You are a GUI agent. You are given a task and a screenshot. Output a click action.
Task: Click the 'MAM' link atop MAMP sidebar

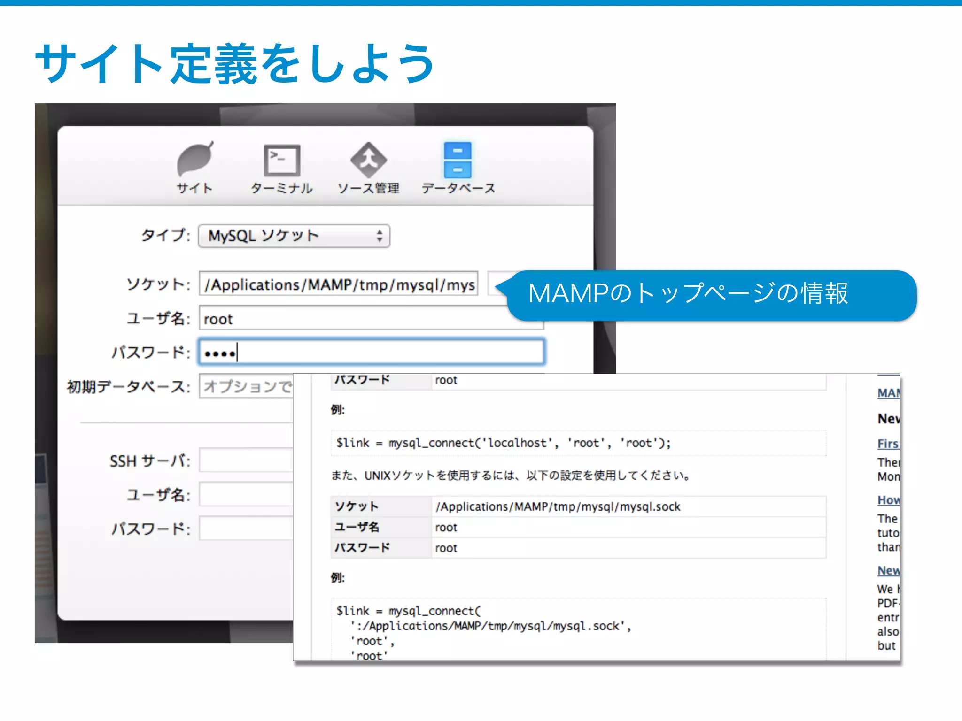click(x=888, y=393)
